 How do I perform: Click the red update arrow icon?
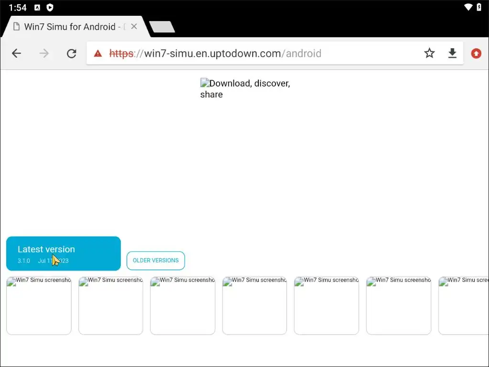pos(476,54)
